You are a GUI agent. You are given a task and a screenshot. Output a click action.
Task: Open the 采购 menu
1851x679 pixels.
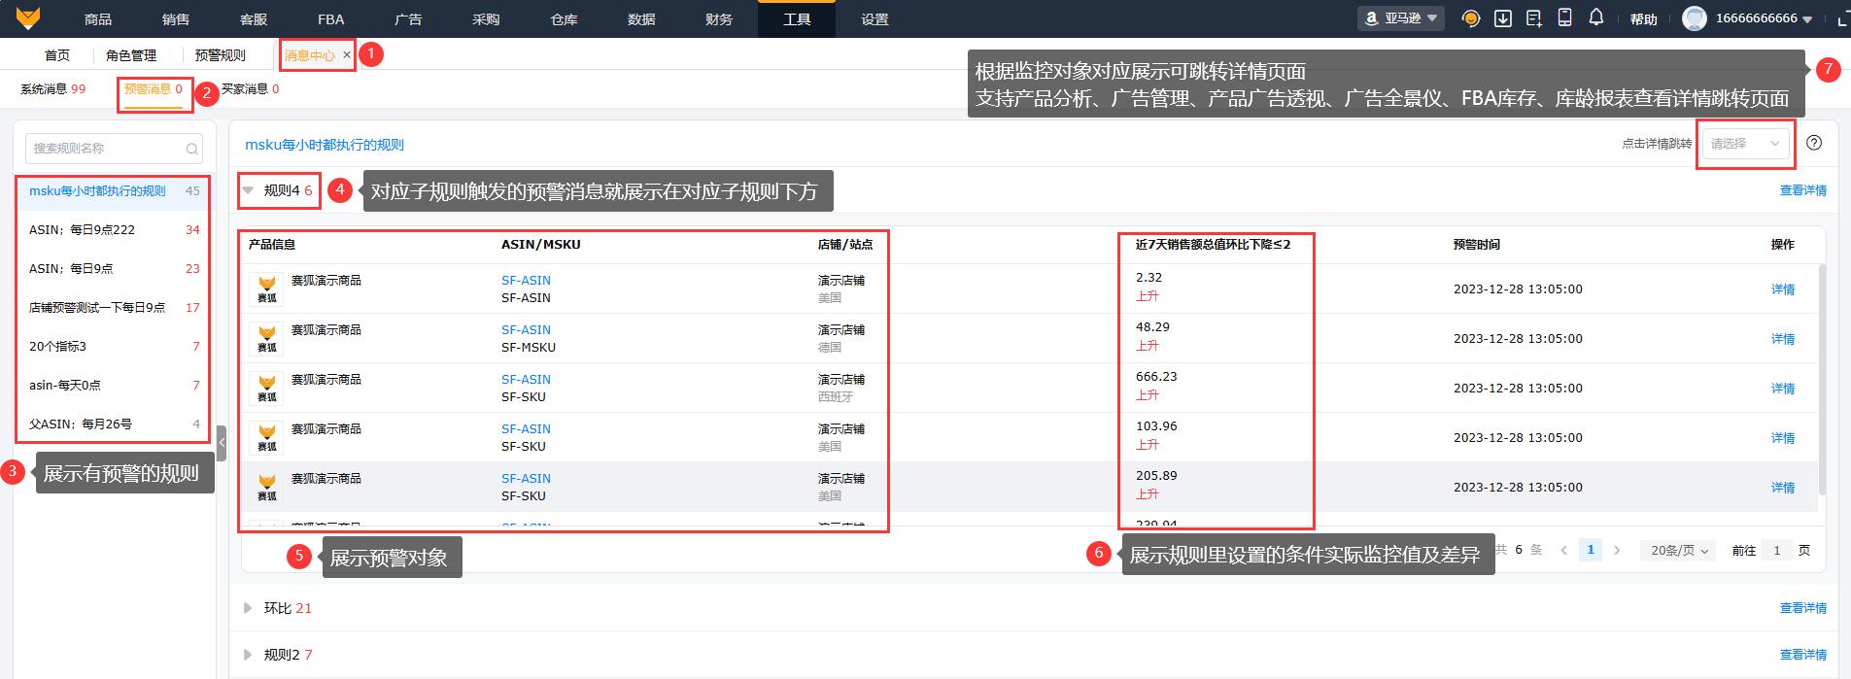pyautogui.click(x=486, y=19)
